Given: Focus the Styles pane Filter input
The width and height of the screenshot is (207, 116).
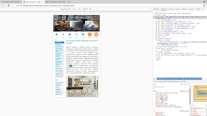Looking at the screenshot, I should coord(166,84).
